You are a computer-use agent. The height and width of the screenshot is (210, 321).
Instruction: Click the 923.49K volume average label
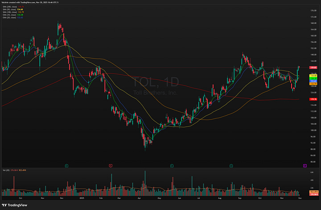(x=313, y=192)
